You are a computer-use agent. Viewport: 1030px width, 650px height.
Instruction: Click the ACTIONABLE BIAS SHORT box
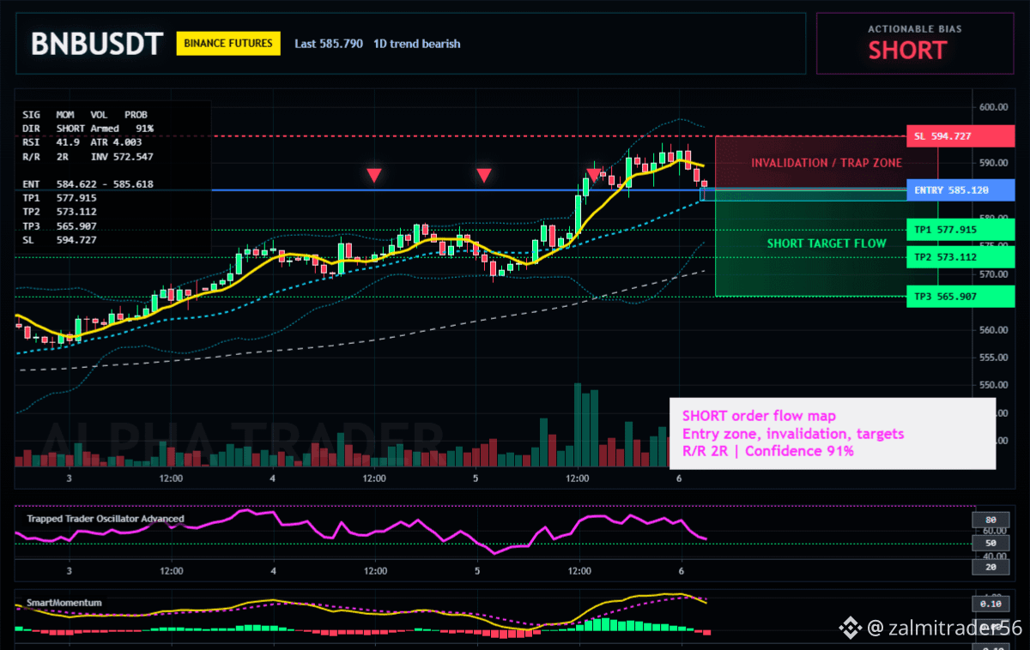[914, 43]
